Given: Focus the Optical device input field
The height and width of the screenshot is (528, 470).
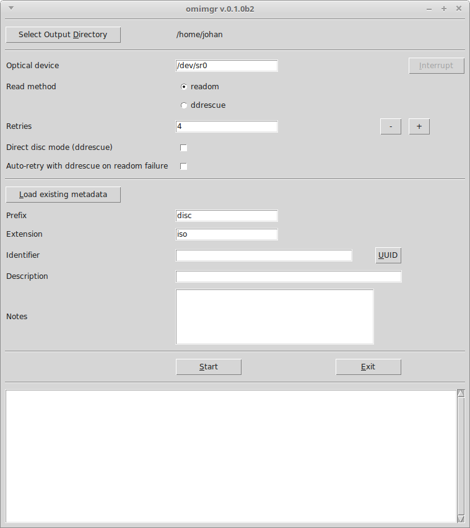Looking at the screenshot, I should point(227,66).
